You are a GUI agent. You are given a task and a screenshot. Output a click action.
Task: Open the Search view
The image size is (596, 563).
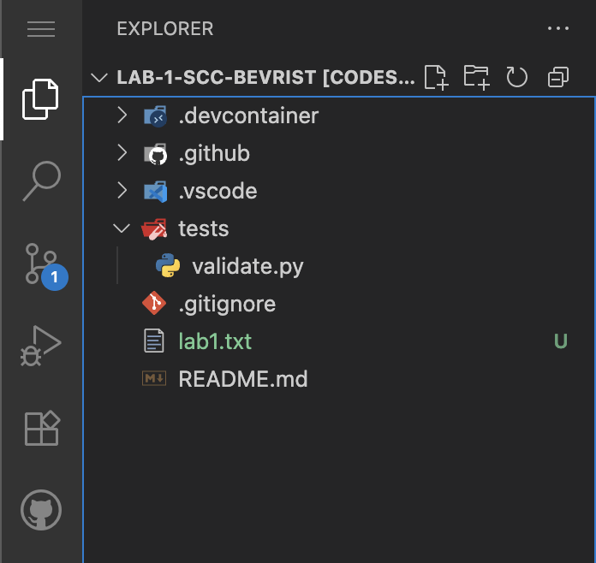(x=41, y=181)
